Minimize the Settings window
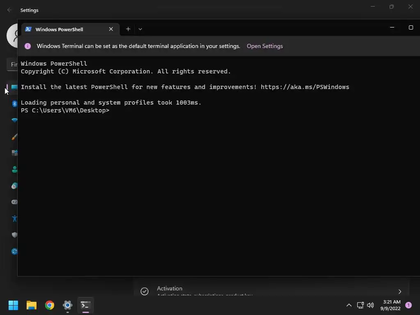Viewport: 420px width, 315px height. pyautogui.click(x=372, y=7)
